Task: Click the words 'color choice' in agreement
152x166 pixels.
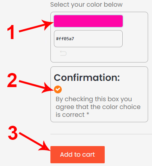Action: click(x=121, y=107)
